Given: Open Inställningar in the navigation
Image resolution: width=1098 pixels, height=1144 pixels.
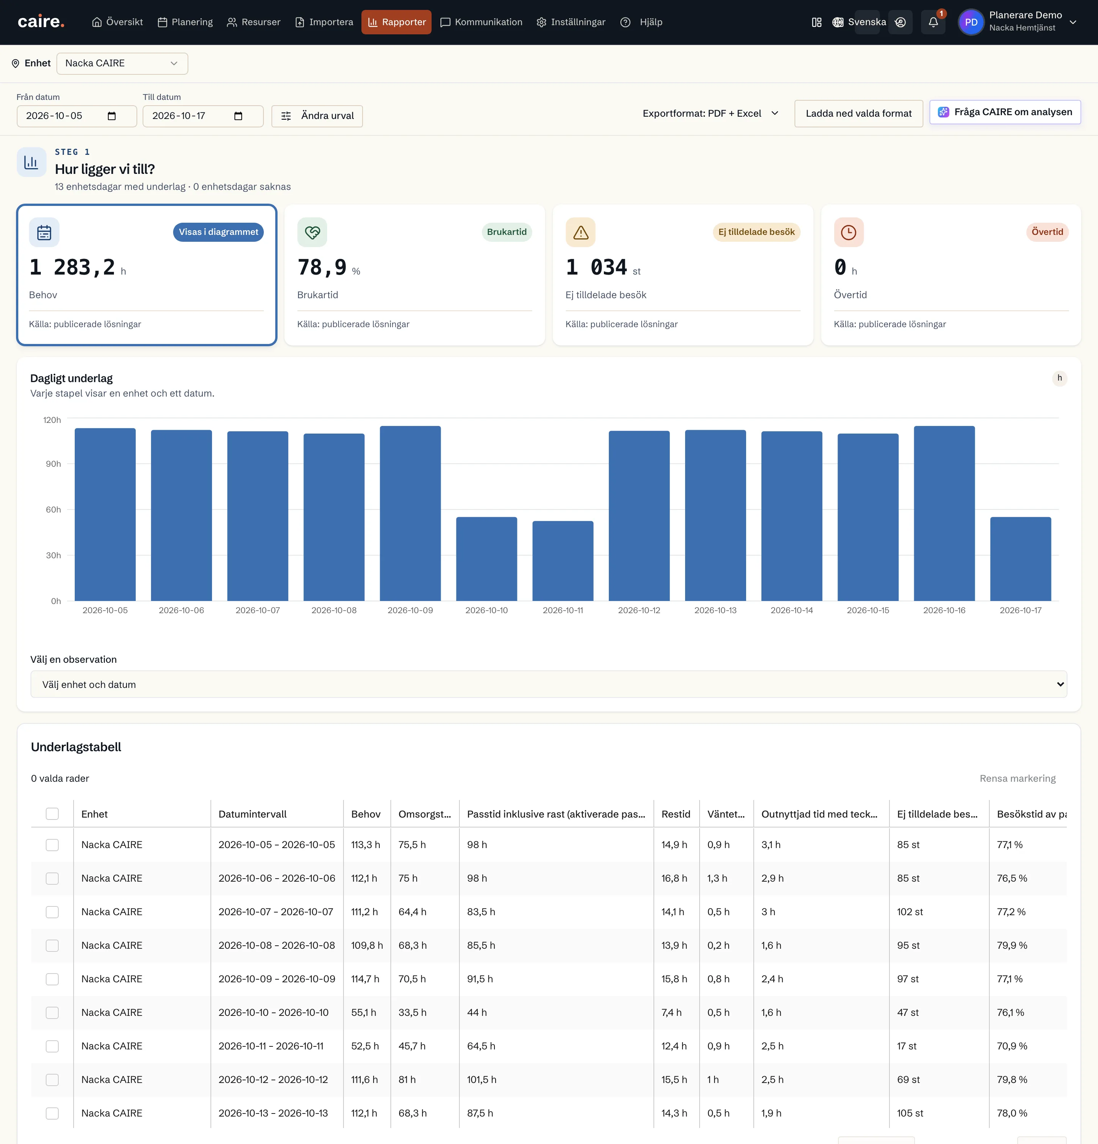Looking at the screenshot, I should (x=571, y=22).
